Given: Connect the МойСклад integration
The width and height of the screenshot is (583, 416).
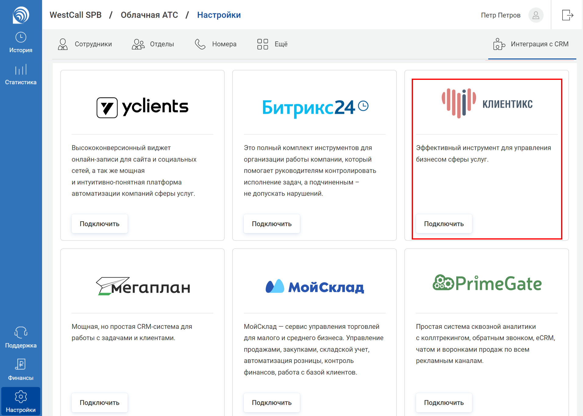Looking at the screenshot, I should point(272,403).
